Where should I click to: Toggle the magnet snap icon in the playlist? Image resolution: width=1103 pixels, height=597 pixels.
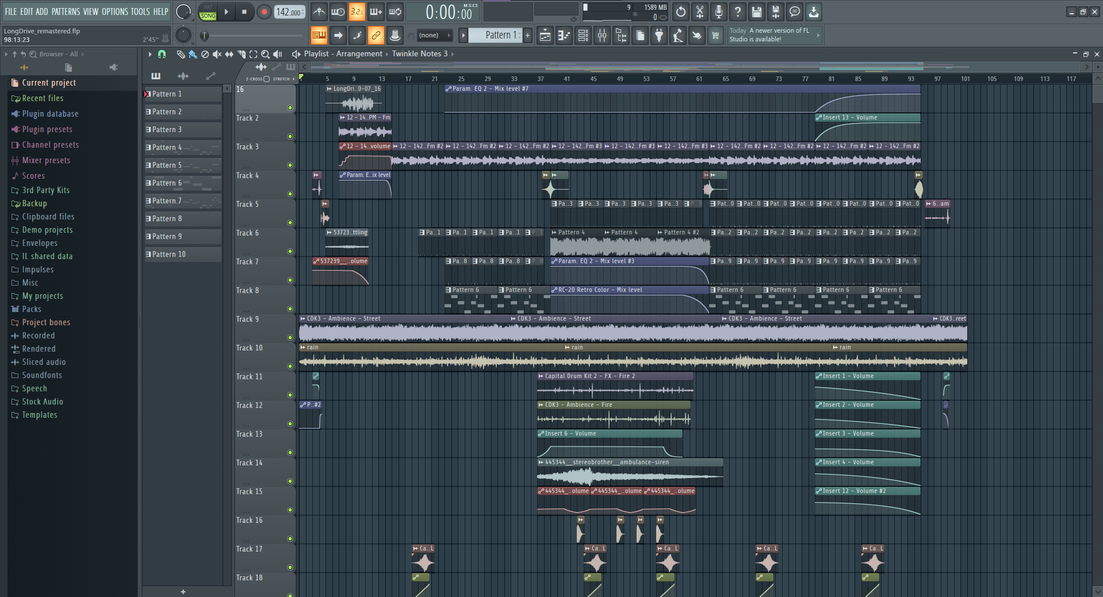162,54
